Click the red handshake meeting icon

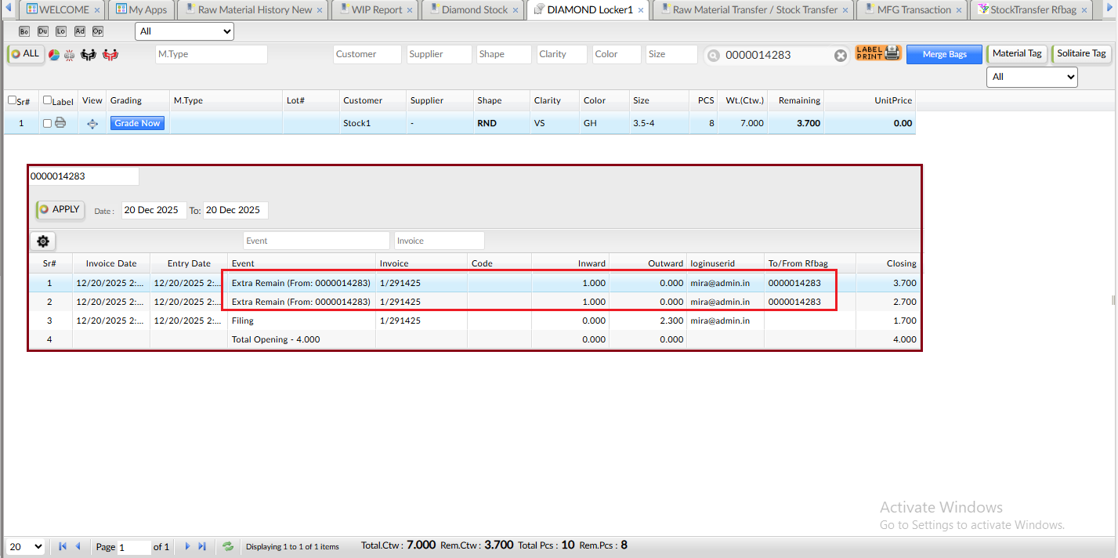(110, 55)
